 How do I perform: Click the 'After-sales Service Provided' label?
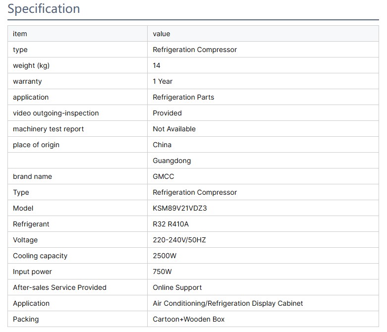click(59, 287)
